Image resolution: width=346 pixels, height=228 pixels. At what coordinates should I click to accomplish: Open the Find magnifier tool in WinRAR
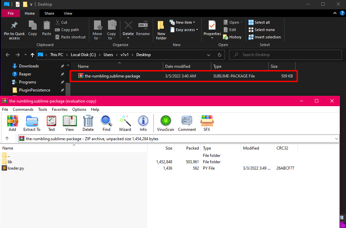point(106,123)
